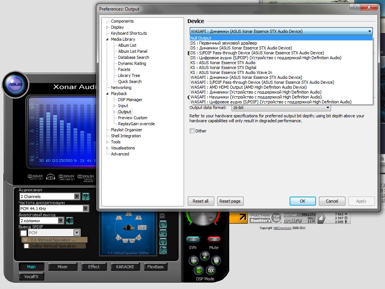
Task: Confirm preferences with the OK button
Action: (302, 201)
